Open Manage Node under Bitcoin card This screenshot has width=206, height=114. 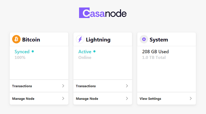pyautogui.click(x=23, y=99)
